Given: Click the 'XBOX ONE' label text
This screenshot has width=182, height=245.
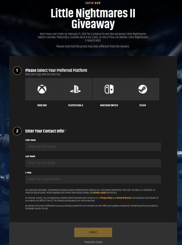Looking at the screenshot, I should 42,105.
